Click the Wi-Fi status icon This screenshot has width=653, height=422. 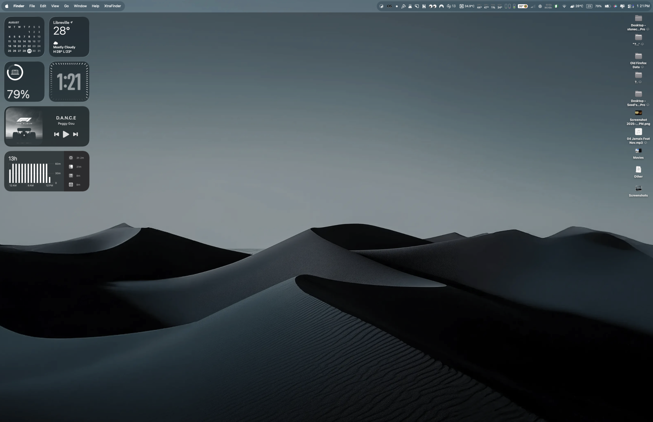564,6
